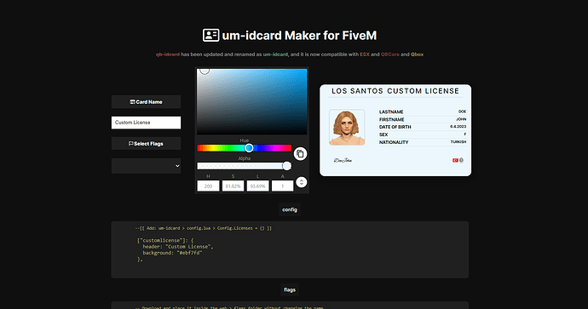Click the Alpha slider handle

click(286, 166)
